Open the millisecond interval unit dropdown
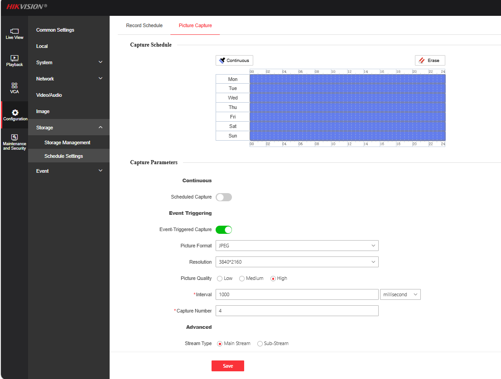The width and height of the screenshot is (501, 379). pos(400,294)
